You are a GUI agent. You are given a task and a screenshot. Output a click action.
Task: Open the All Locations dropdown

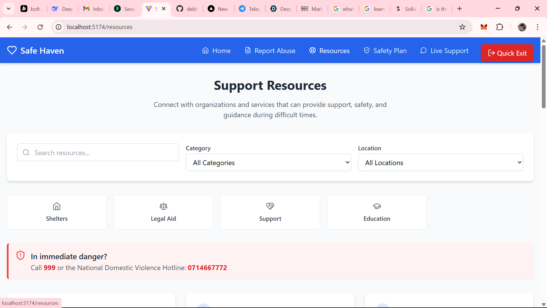pyautogui.click(x=441, y=162)
